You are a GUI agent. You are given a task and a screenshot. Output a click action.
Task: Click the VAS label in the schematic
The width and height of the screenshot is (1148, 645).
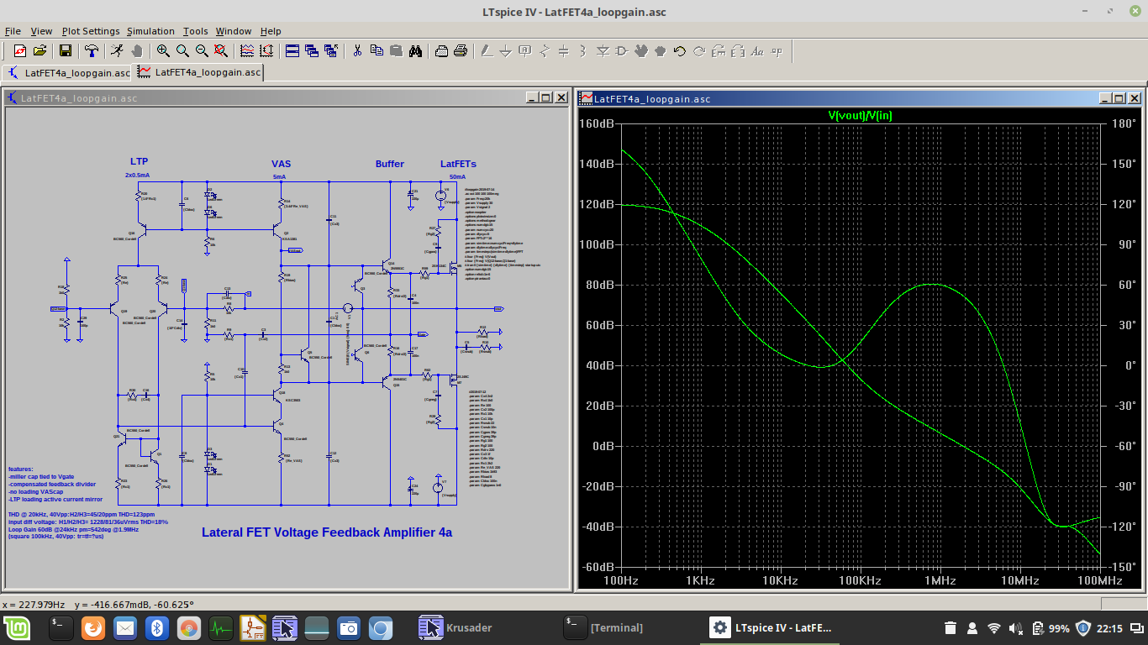[x=281, y=164]
